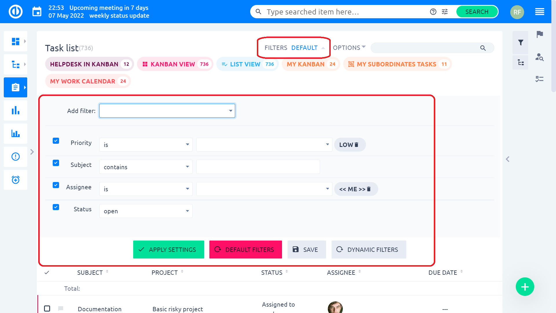556x313 pixels.
Task: Open the calendar icon in header
Action: coord(37,12)
